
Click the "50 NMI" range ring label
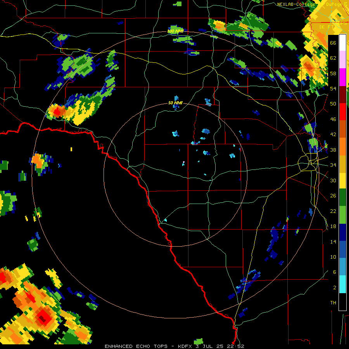point(175,103)
